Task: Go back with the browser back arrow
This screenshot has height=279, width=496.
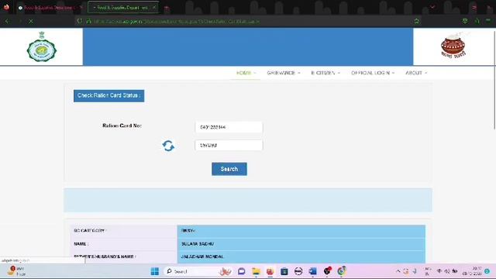Action: 7,21
